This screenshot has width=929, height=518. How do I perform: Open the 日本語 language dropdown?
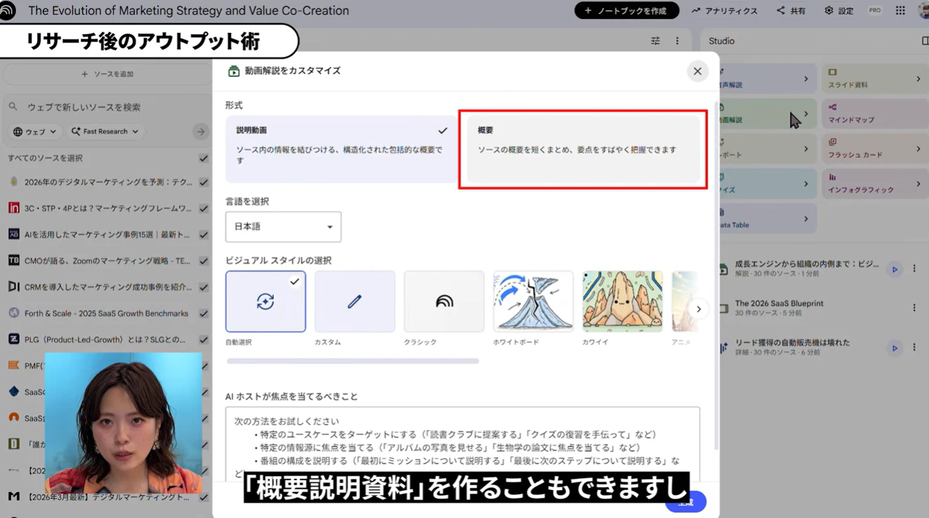click(283, 226)
